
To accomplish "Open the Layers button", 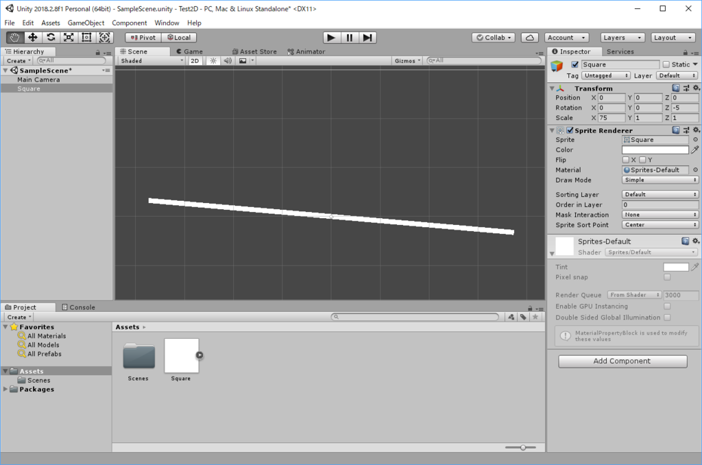I will [622, 38].
